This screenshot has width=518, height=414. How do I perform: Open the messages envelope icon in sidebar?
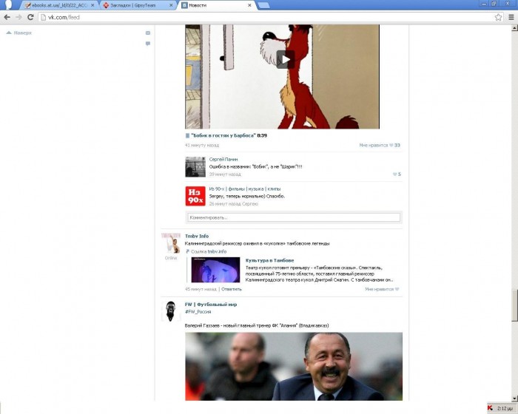(x=148, y=33)
